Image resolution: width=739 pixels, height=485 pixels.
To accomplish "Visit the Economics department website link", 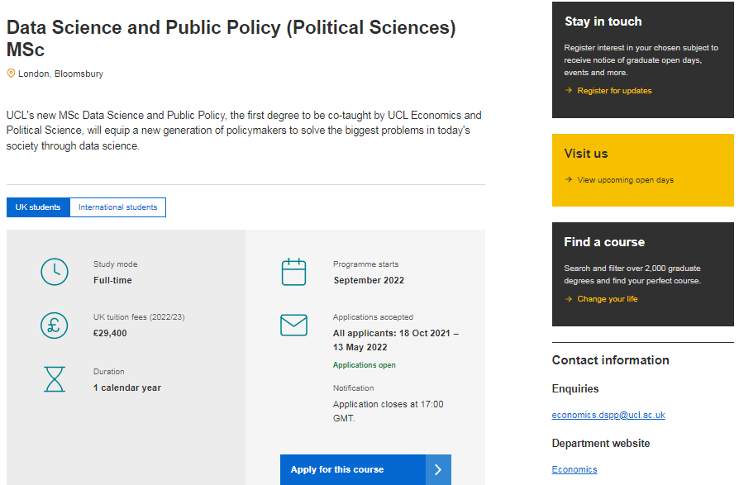I will [575, 469].
